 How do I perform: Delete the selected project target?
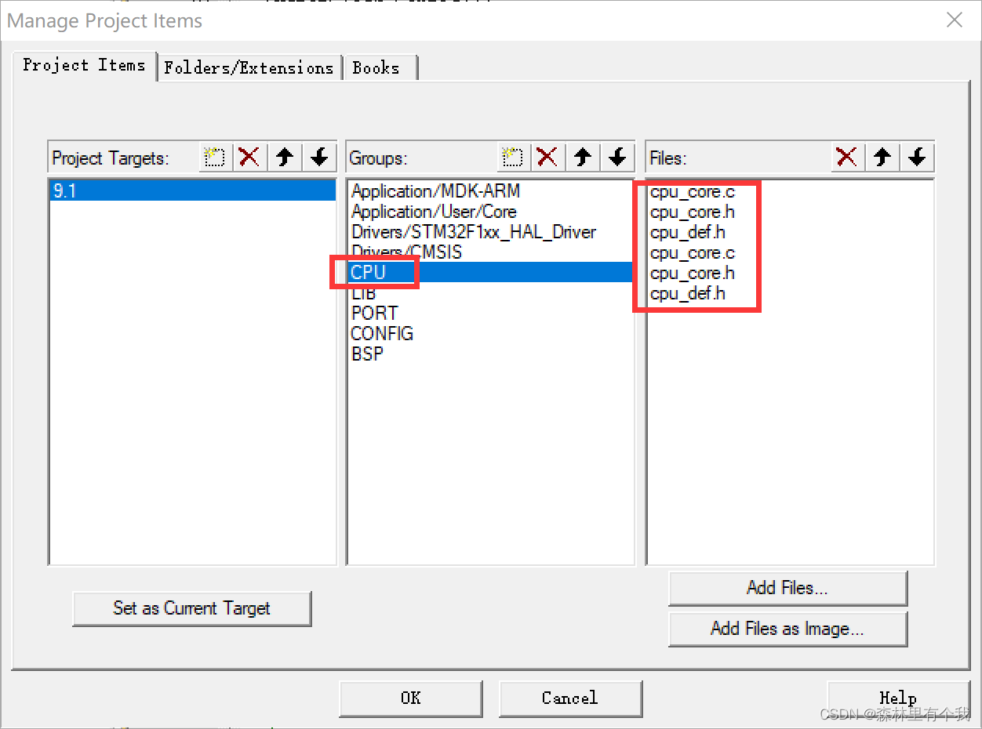249,158
